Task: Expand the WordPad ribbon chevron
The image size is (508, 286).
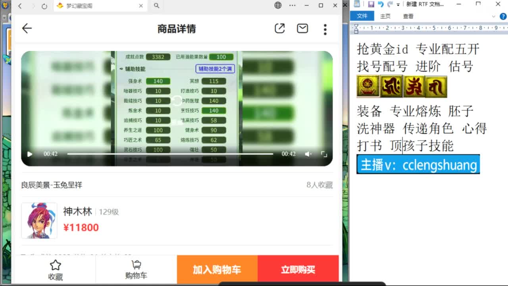Action: point(494,16)
